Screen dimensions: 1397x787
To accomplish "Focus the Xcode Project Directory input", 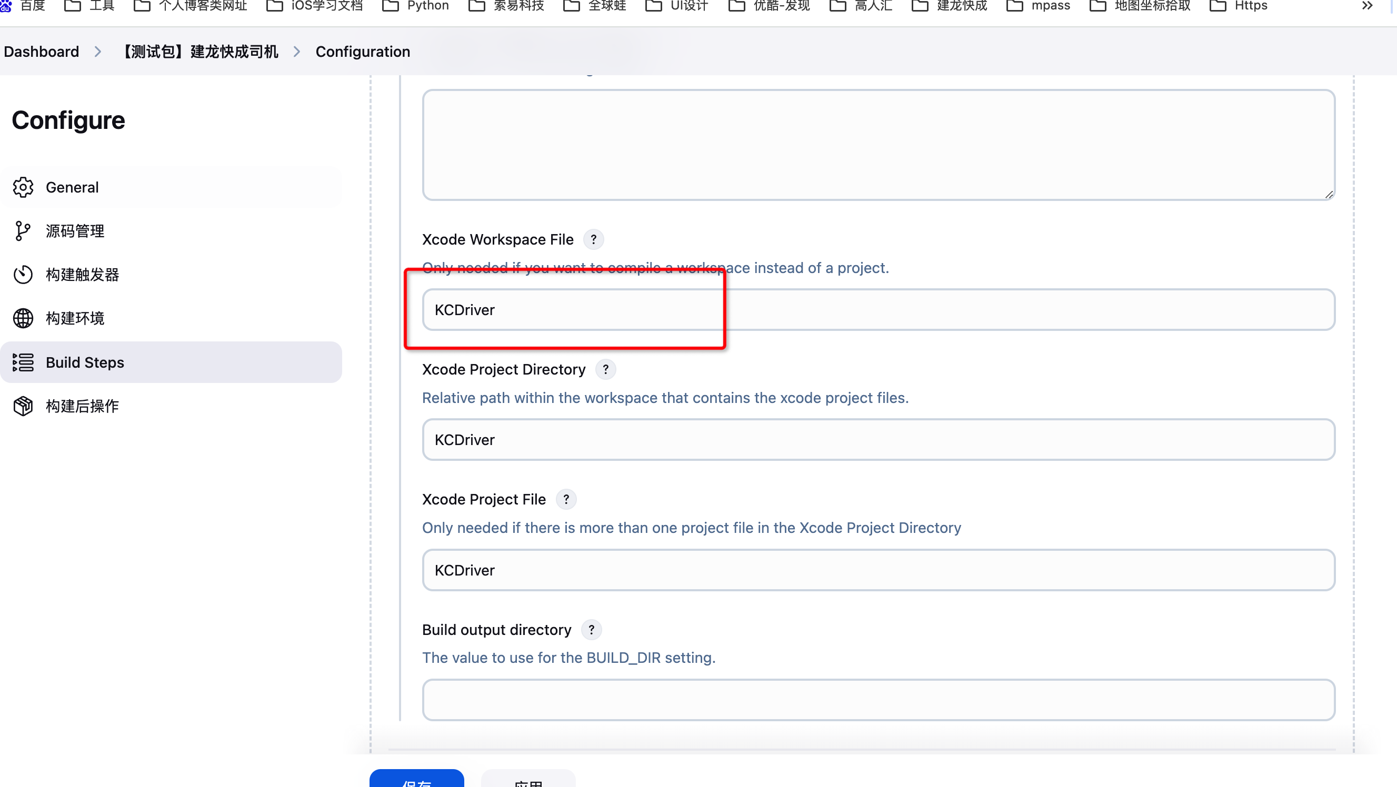I will pyautogui.click(x=879, y=440).
